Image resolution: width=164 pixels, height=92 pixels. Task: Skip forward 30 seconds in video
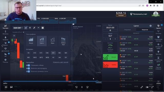[87, 87]
